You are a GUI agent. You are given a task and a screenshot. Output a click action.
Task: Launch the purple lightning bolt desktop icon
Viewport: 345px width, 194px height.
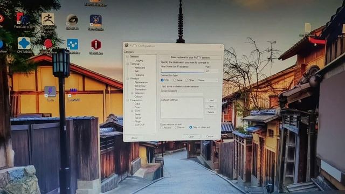pyautogui.click(x=50, y=93)
